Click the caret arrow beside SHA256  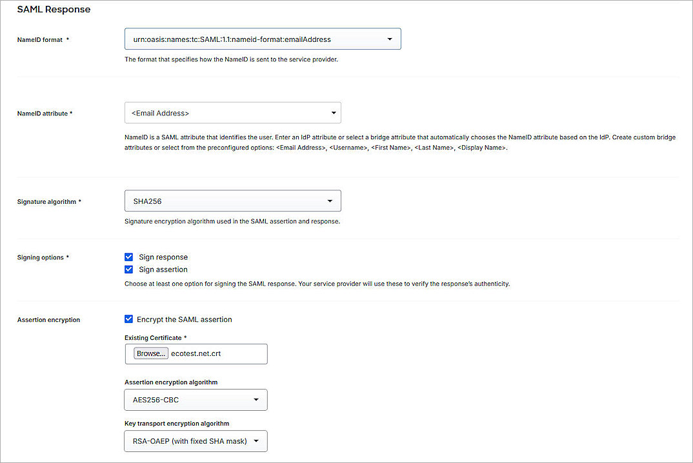coord(330,201)
